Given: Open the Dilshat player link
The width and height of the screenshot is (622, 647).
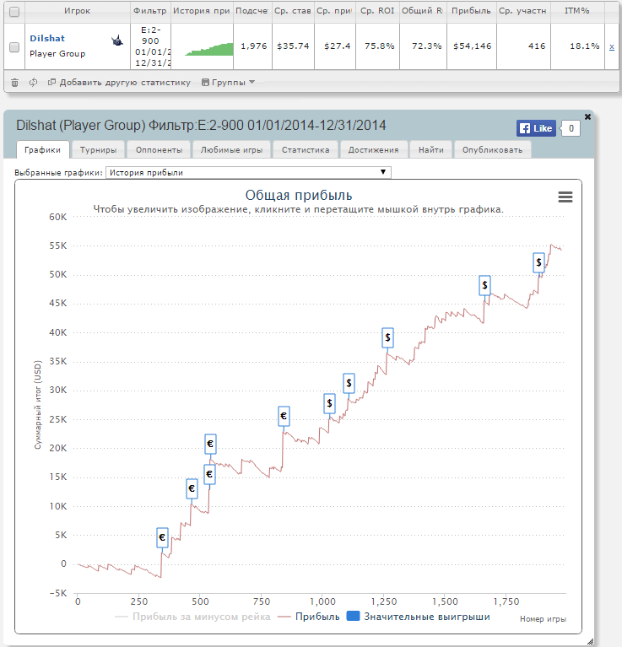Looking at the screenshot, I should [x=46, y=39].
